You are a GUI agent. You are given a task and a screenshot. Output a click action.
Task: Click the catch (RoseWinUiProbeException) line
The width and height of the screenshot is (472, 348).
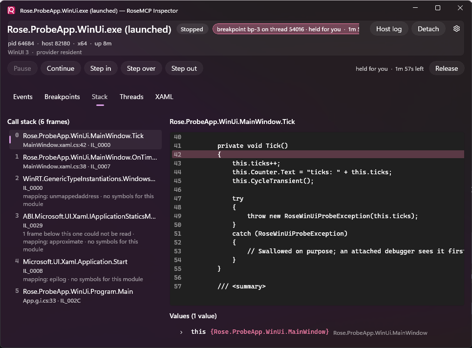coord(290,233)
